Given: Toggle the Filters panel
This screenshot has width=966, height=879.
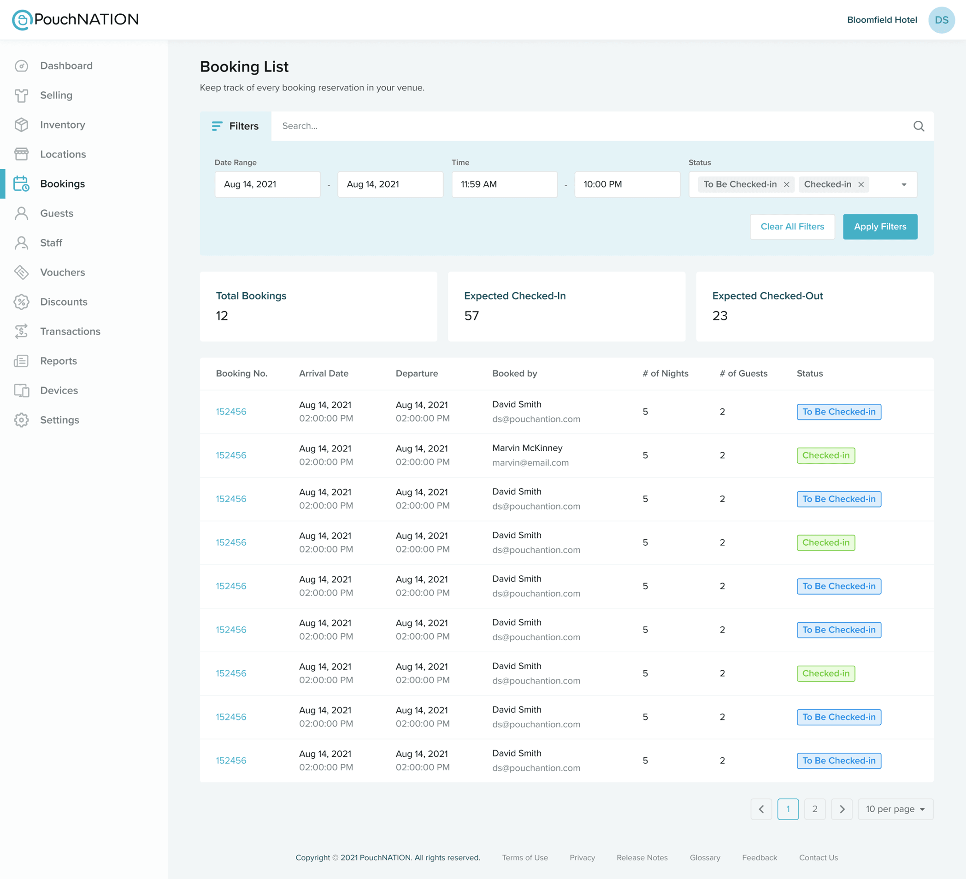Looking at the screenshot, I should (236, 126).
